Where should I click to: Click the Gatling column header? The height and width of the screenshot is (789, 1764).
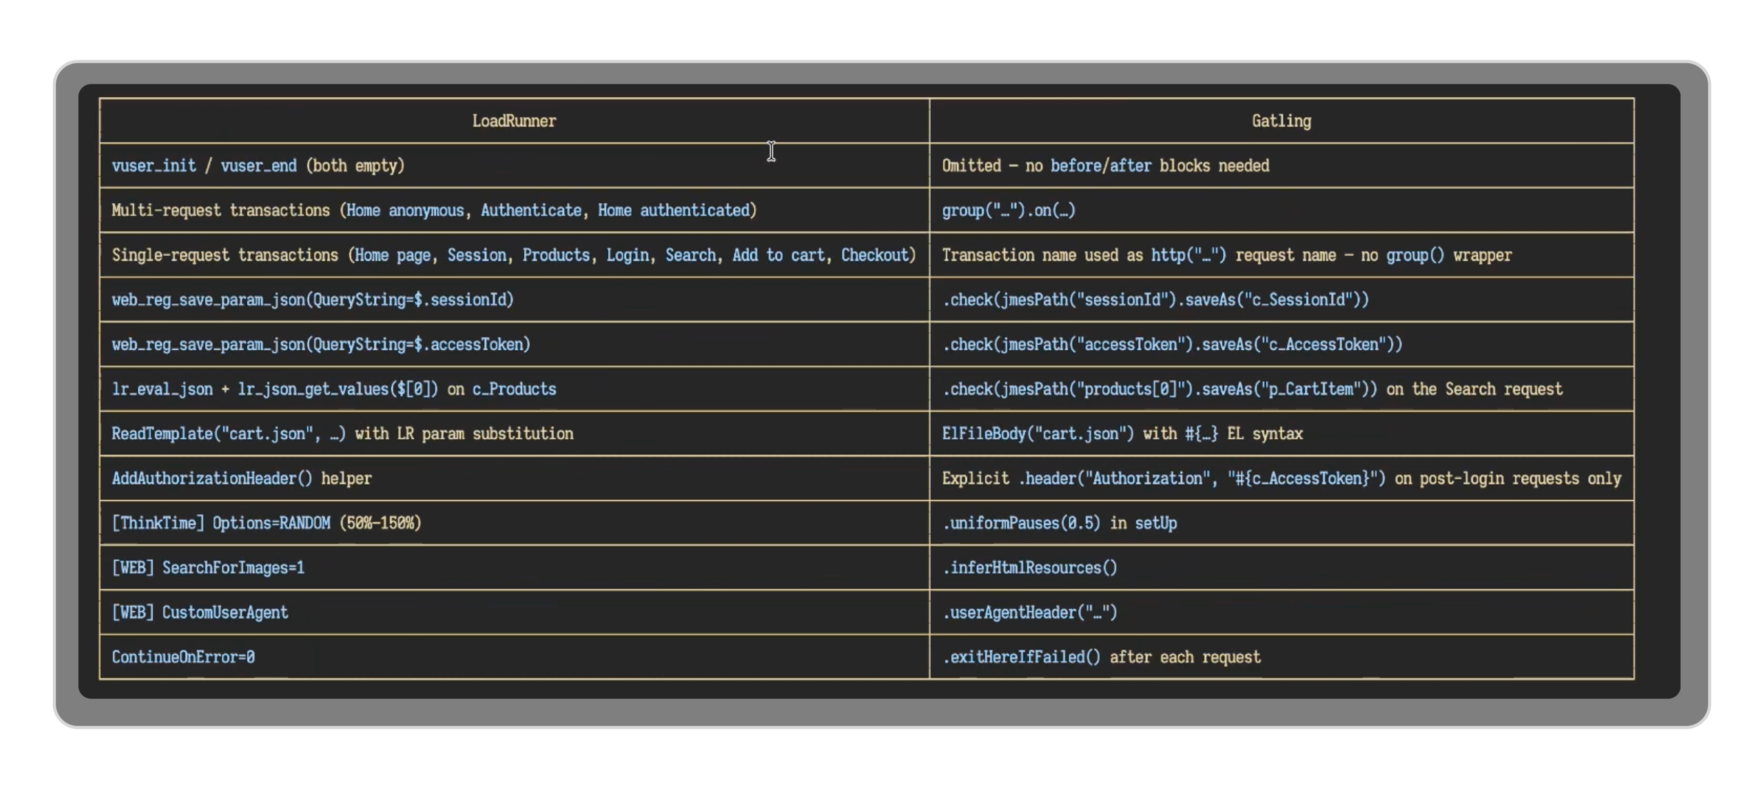tap(1281, 121)
